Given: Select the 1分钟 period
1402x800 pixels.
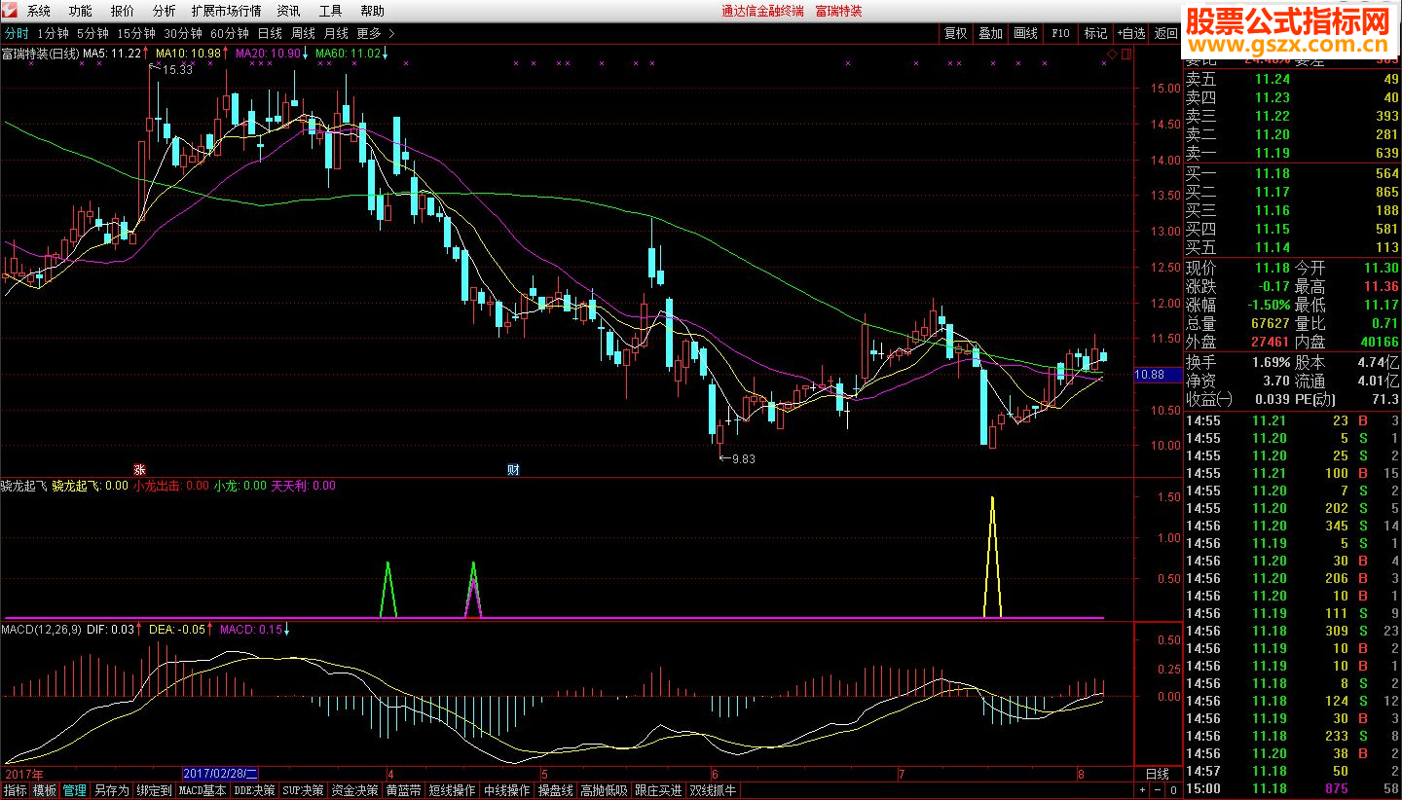Looking at the screenshot, I should (54, 33).
